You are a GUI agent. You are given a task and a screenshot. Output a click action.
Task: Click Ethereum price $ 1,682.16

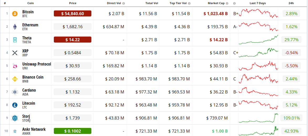click(x=72, y=27)
